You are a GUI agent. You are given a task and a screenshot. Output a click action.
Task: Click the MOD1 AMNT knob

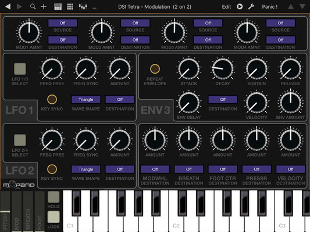(x=29, y=32)
